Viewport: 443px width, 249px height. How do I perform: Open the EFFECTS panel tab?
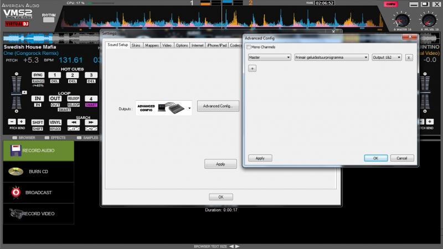point(55,138)
